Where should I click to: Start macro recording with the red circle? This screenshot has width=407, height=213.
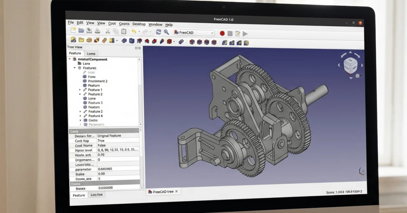point(222,33)
